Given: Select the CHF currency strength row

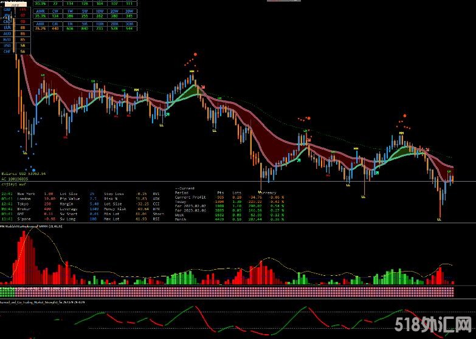Looking at the screenshot, I should click(x=15, y=52).
